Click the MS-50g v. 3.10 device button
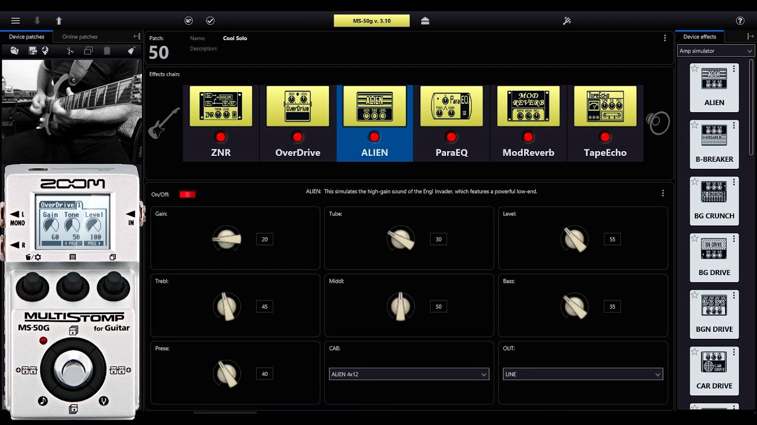This screenshot has height=425, width=757. pyautogui.click(x=371, y=21)
